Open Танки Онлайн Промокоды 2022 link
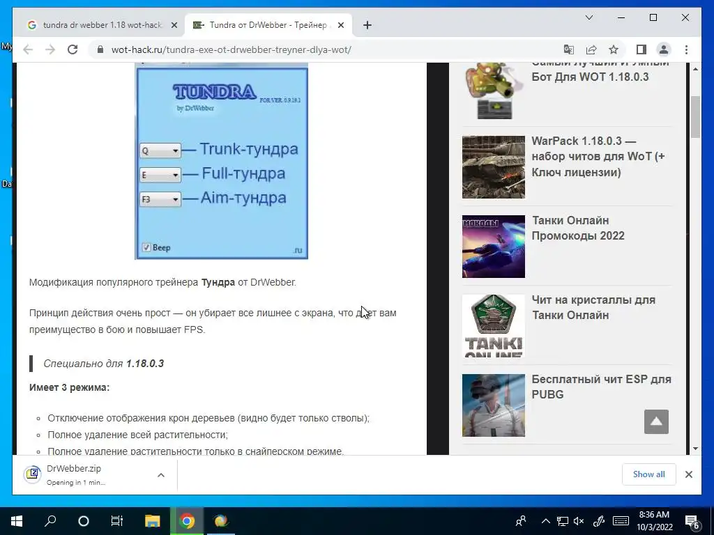Image resolution: width=714 pixels, height=535 pixels. [x=578, y=228]
